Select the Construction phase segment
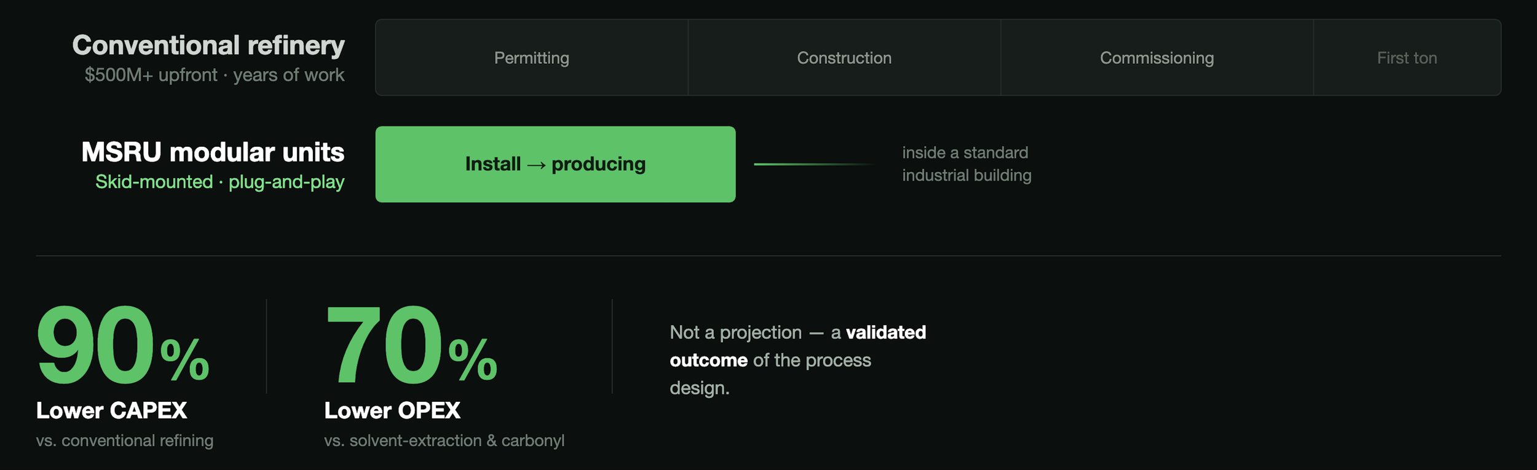Screen dimensions: 1537x470 pyautogui.click(x=844, y=57)
